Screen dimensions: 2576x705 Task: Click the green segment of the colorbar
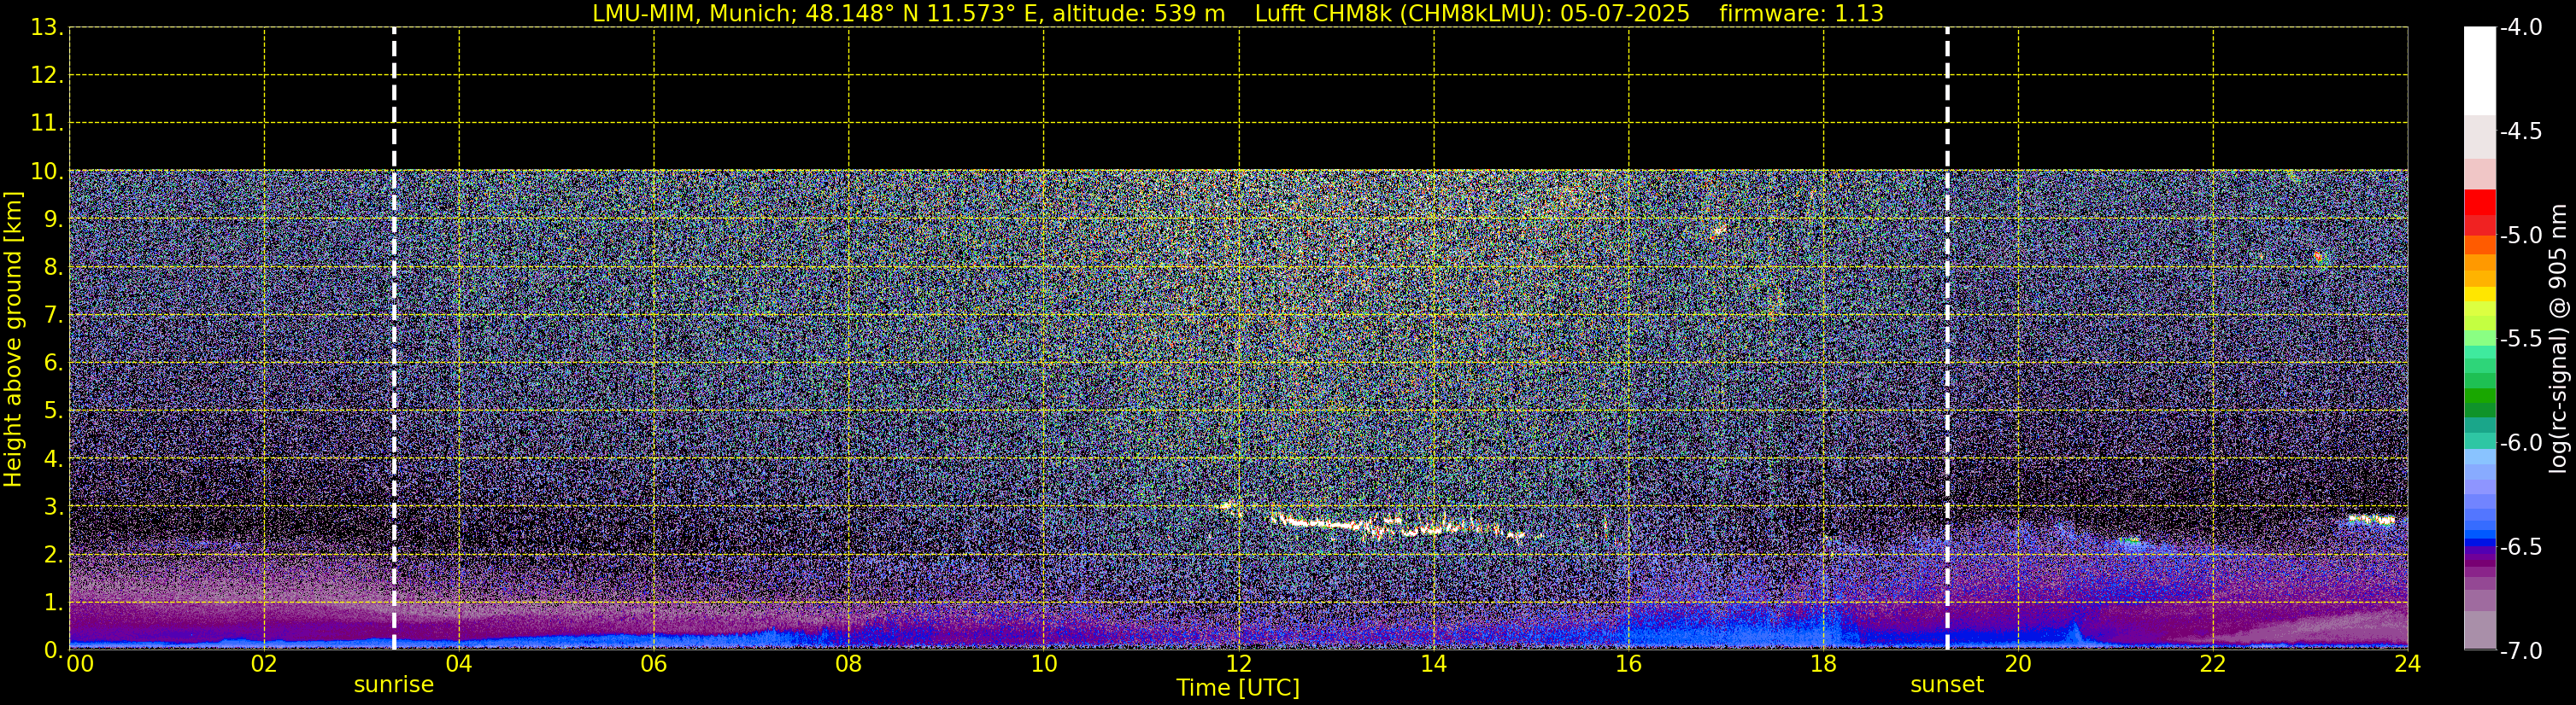(x=2479, y=394)
